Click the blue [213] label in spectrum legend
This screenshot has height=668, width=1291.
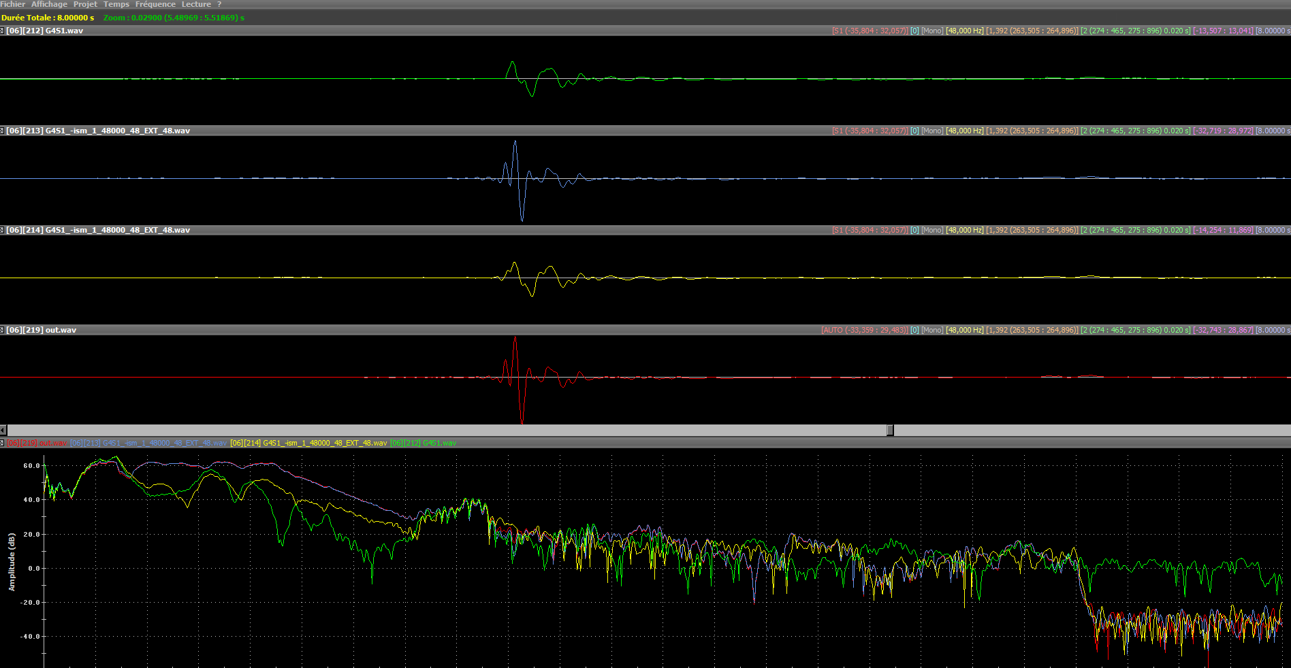click(x=148, y=443)
